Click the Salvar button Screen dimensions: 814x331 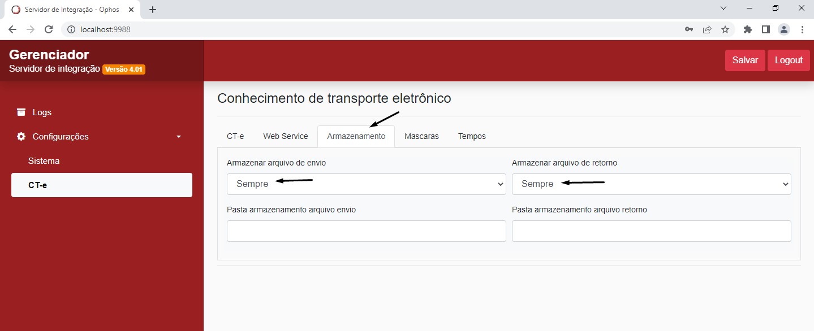click(x=745, y=60)
